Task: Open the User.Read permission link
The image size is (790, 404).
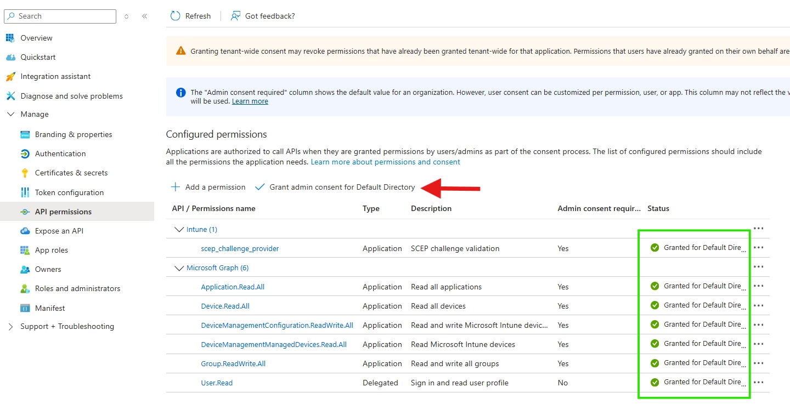Action: point(217,383)
